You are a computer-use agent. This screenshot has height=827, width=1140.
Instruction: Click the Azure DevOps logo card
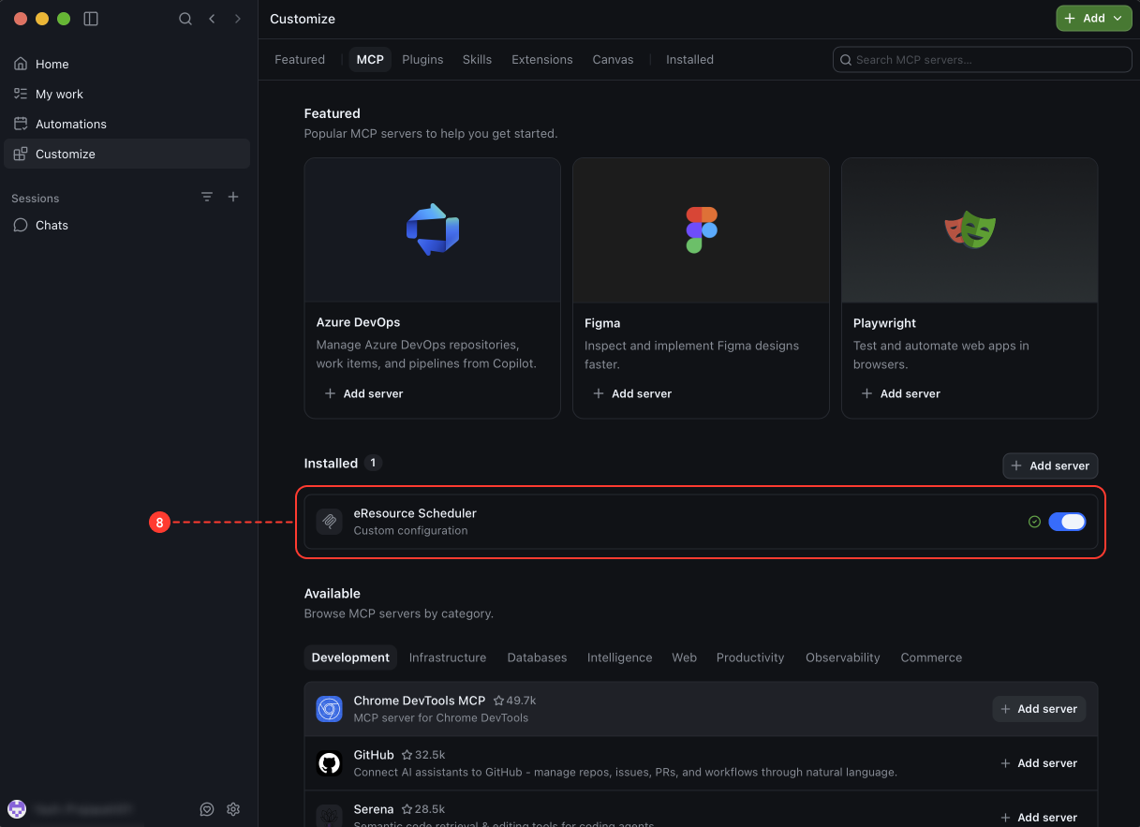coord(433,229)
